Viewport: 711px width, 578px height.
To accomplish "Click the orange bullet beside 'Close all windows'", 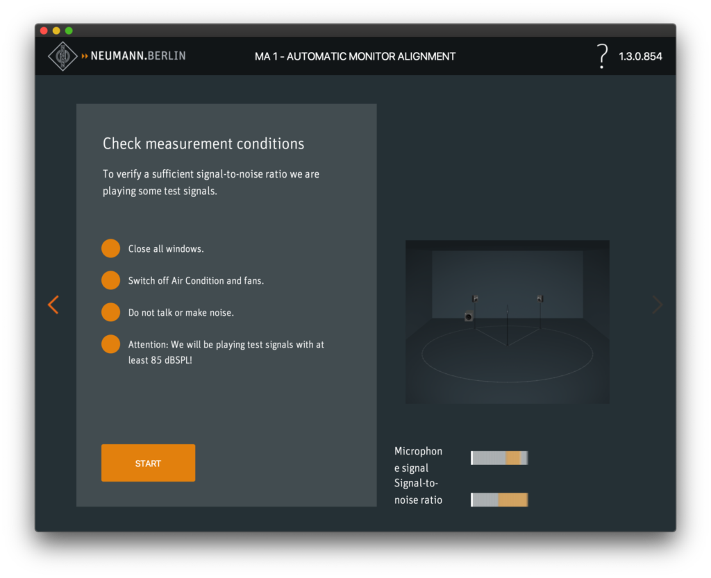I will coord(110,248).
